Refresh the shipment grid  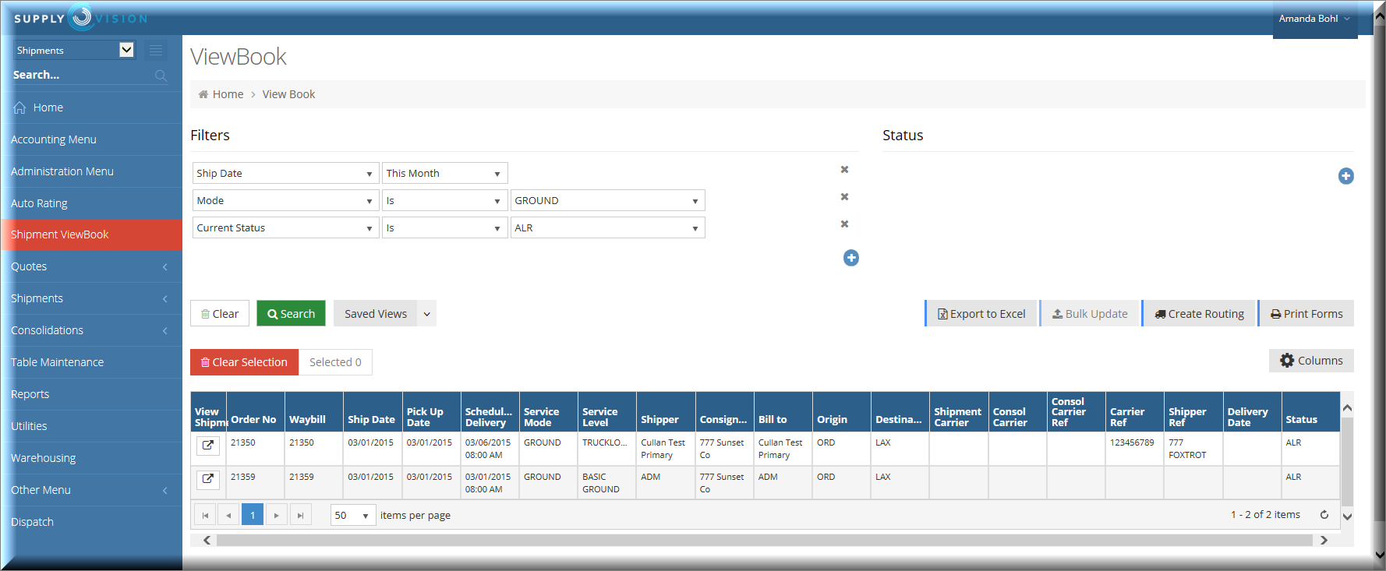tap(1324, 515)
